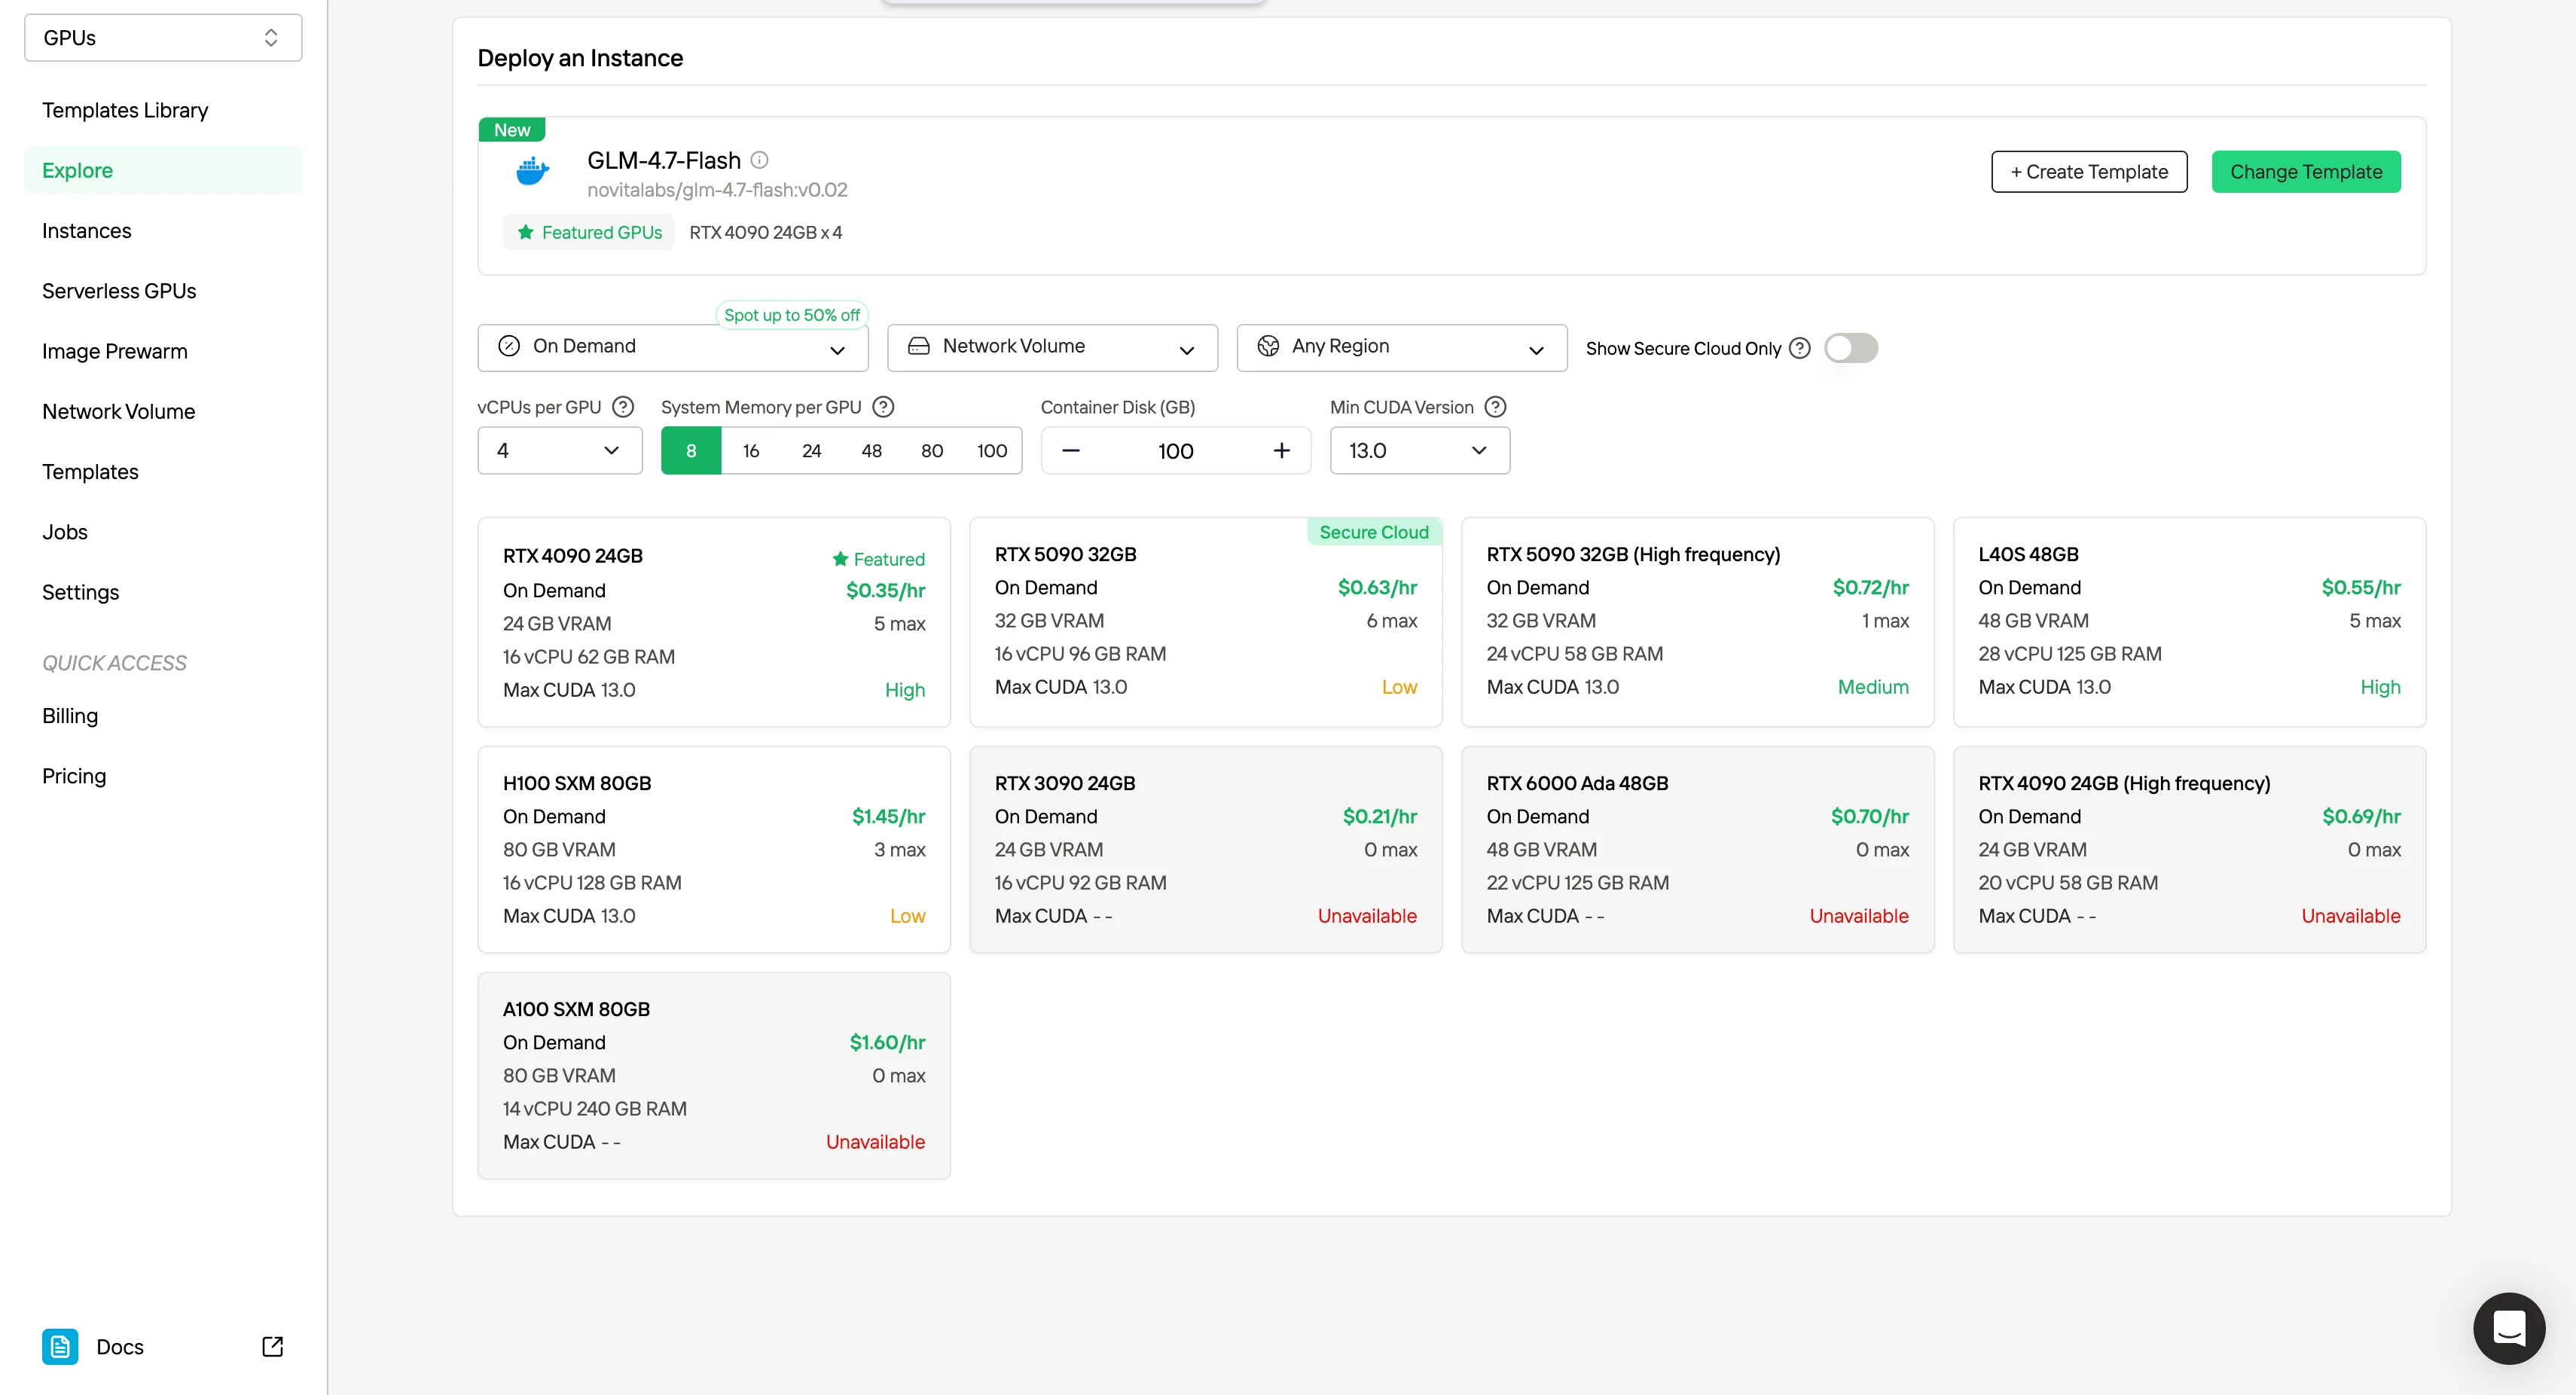Click the 'New' badge on the template
The width and height of the screenshot is (2576, 1395).
(x=512, y=130)
